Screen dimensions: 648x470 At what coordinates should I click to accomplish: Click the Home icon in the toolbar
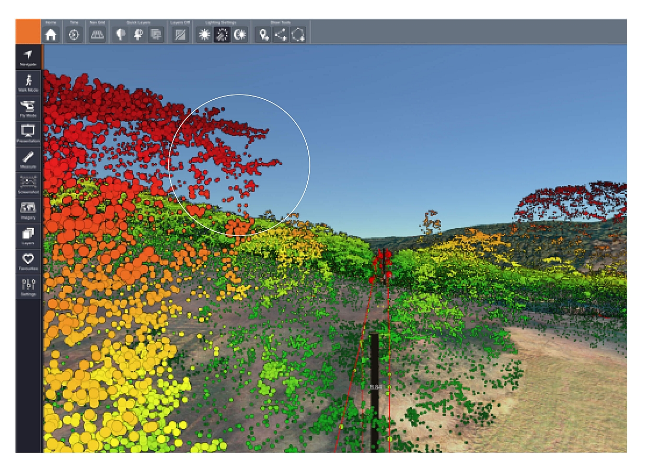(51, 34)
